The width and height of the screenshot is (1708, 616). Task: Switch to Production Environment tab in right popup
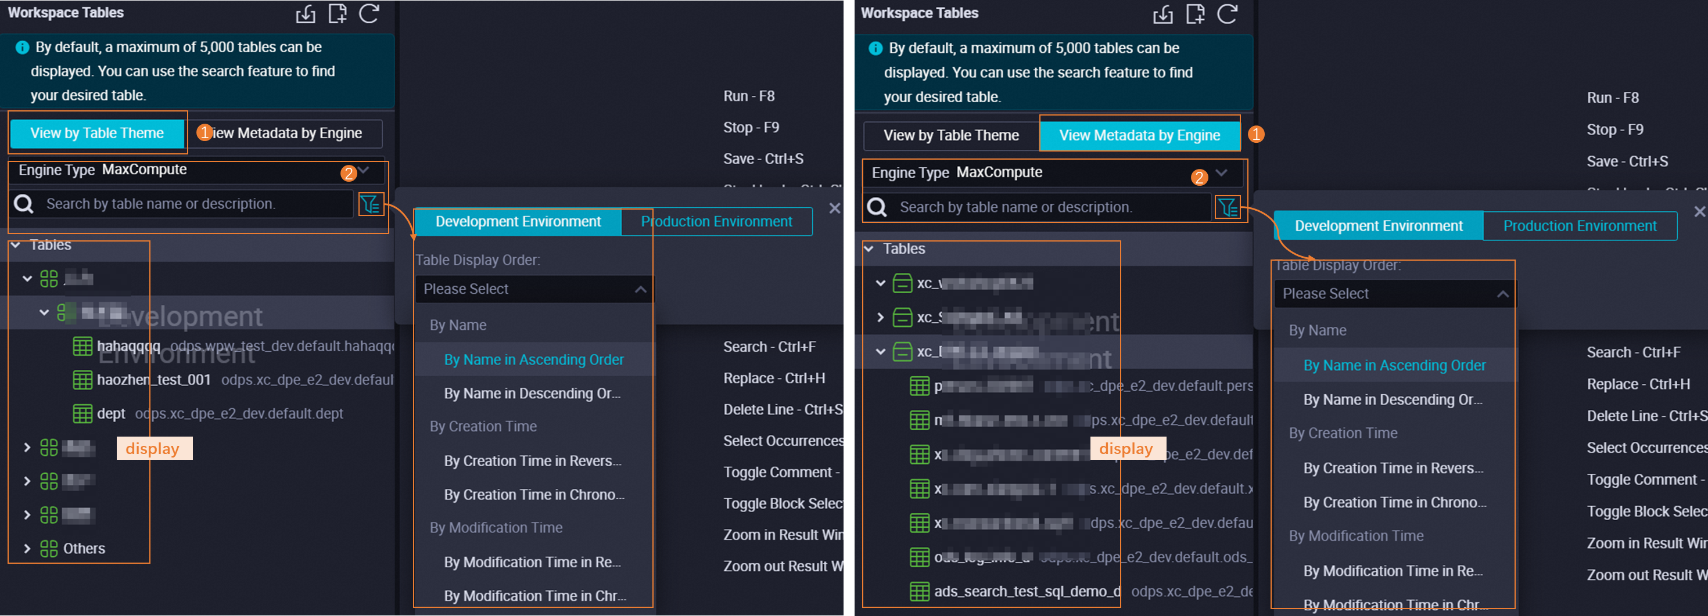tap(1580, 226)
